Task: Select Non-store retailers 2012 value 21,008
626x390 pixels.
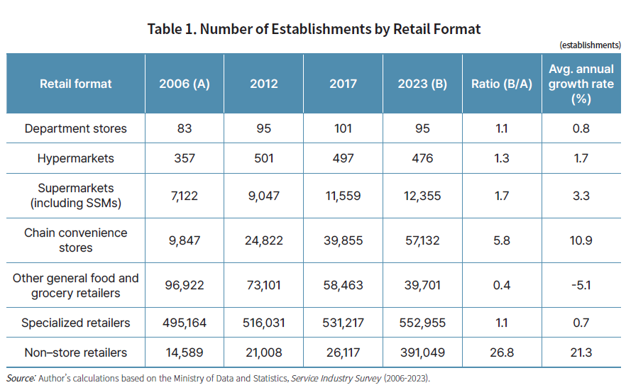Action: coord(263,352)
